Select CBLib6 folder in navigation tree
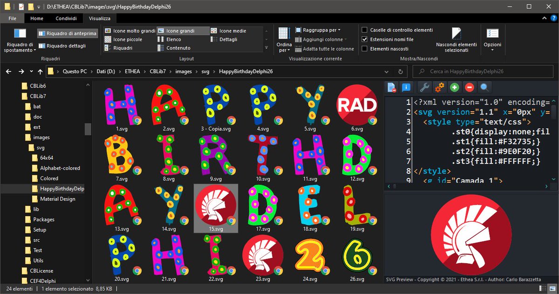The width and height of the screenshot is (559, 294). click(38, 86)
